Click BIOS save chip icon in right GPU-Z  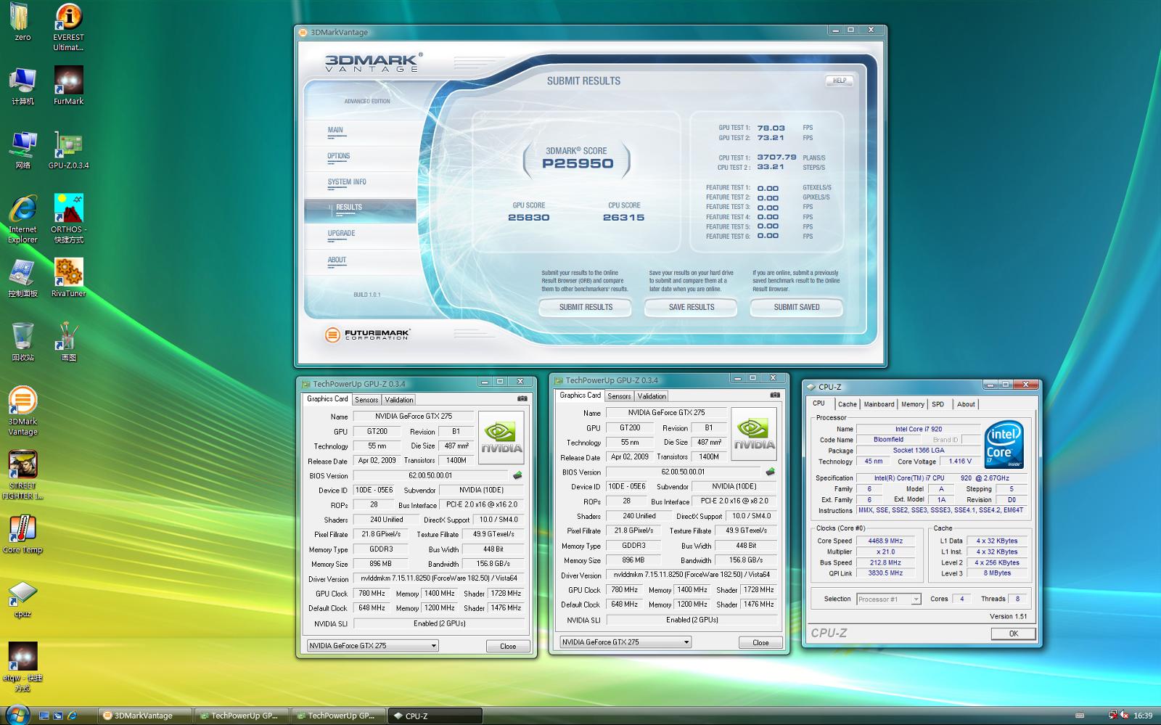(770, 472)
